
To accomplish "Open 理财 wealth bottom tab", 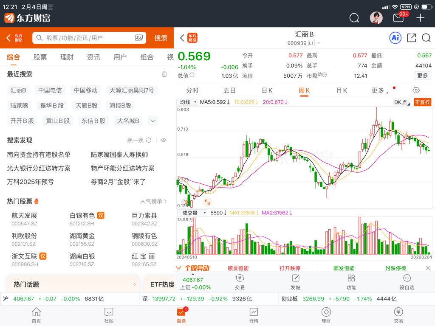I will point(326,315).
